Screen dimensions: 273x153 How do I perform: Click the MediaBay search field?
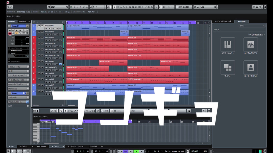[252, 26]
